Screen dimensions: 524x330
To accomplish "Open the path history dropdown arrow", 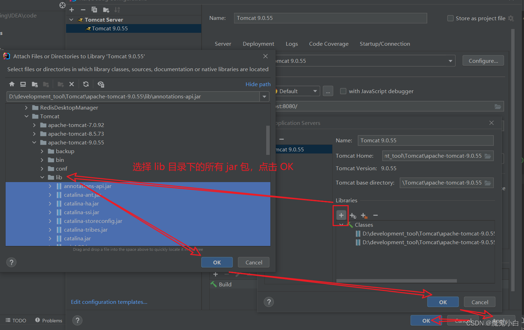I will pos(264,97).
